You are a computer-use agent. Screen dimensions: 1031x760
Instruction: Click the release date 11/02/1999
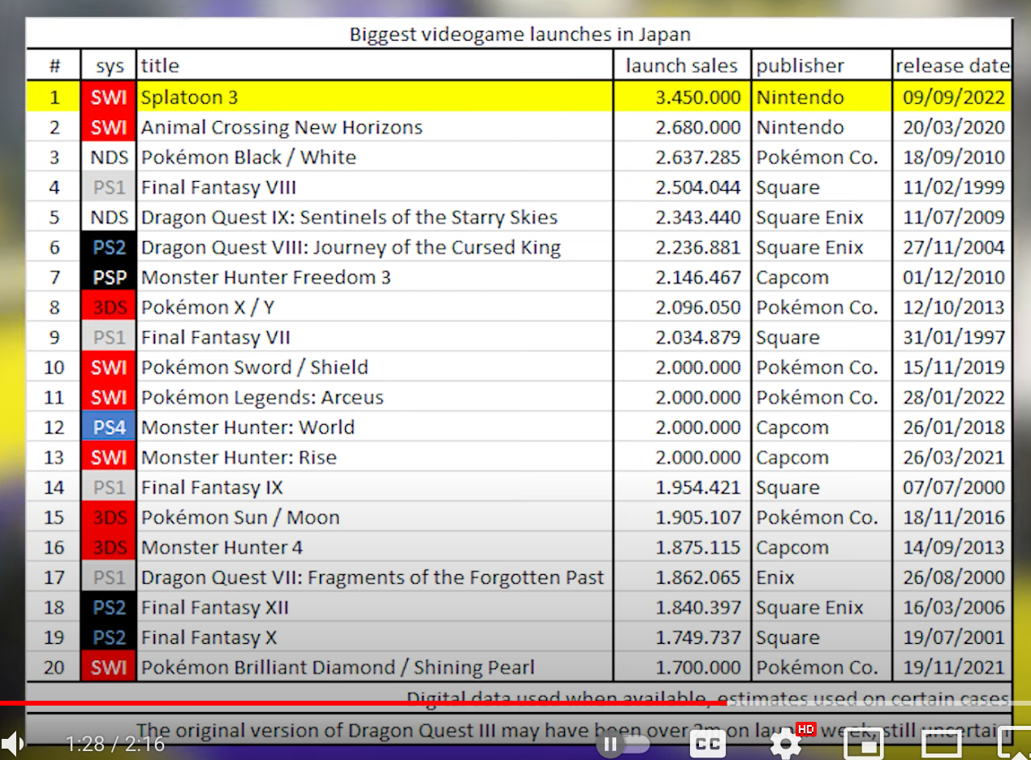click(x=954, y=188)
